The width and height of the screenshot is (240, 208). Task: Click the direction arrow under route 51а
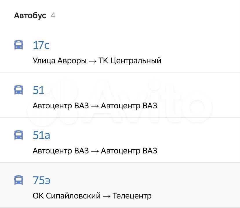coord(95,151)
